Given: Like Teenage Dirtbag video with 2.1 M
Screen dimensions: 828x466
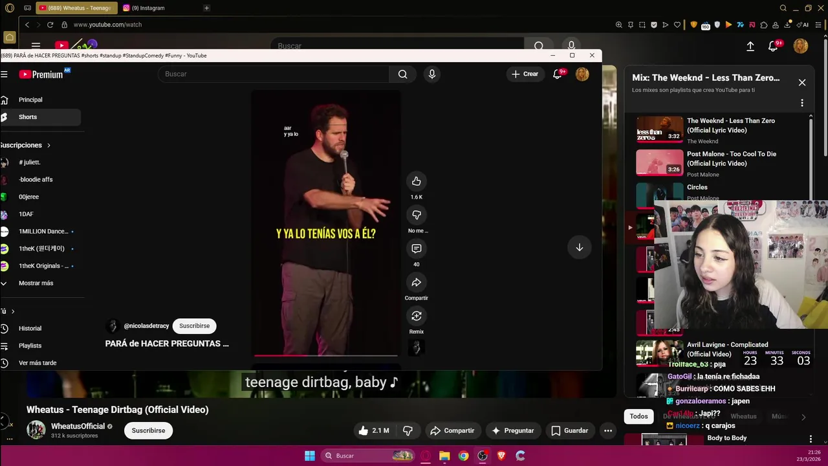Looking at the screenshot, I should point(374,430).
